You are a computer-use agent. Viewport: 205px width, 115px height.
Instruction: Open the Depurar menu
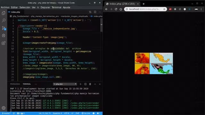click(x=45, y=7)
